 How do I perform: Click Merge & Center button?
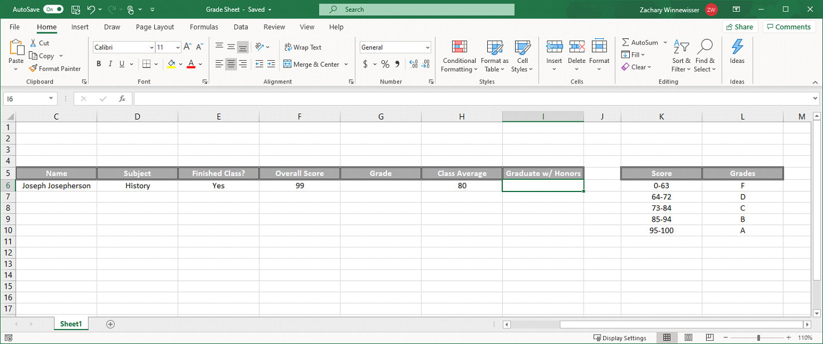pyautogui.click(x=311, y=64)
